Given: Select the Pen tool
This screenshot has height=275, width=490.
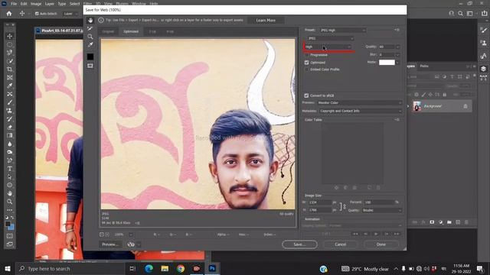Looking at the screenshot, I should pos(10,160).
